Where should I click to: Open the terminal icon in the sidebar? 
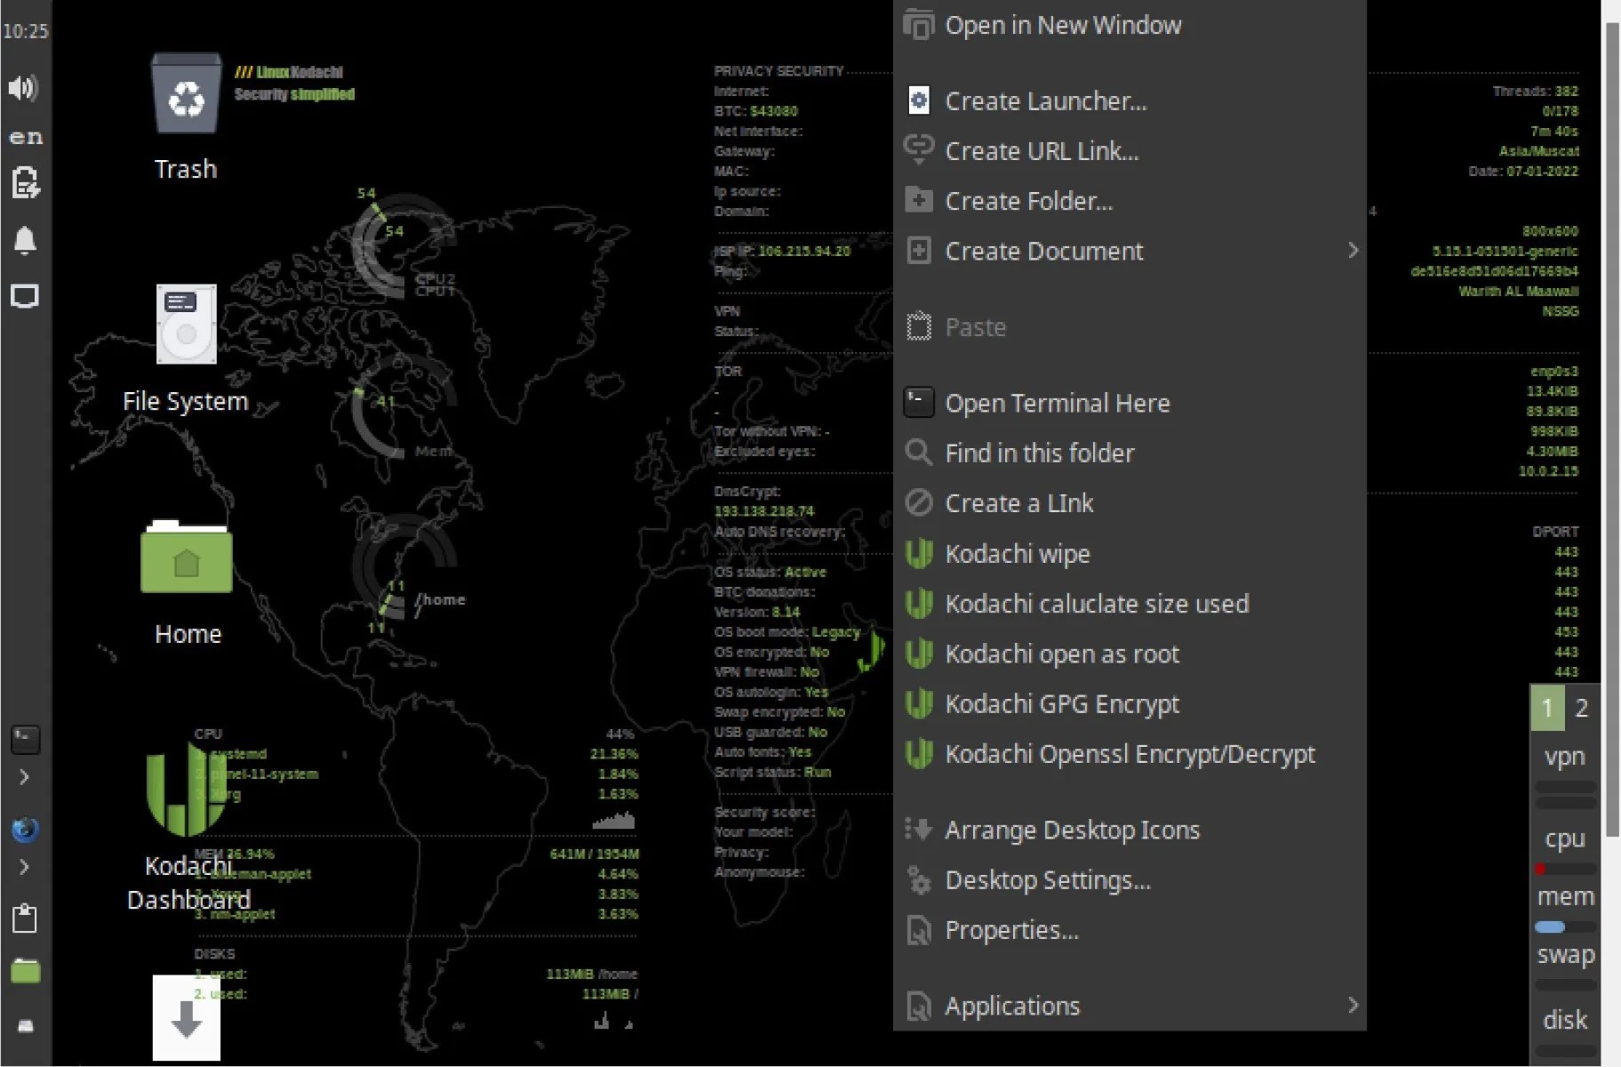(26, 739)
